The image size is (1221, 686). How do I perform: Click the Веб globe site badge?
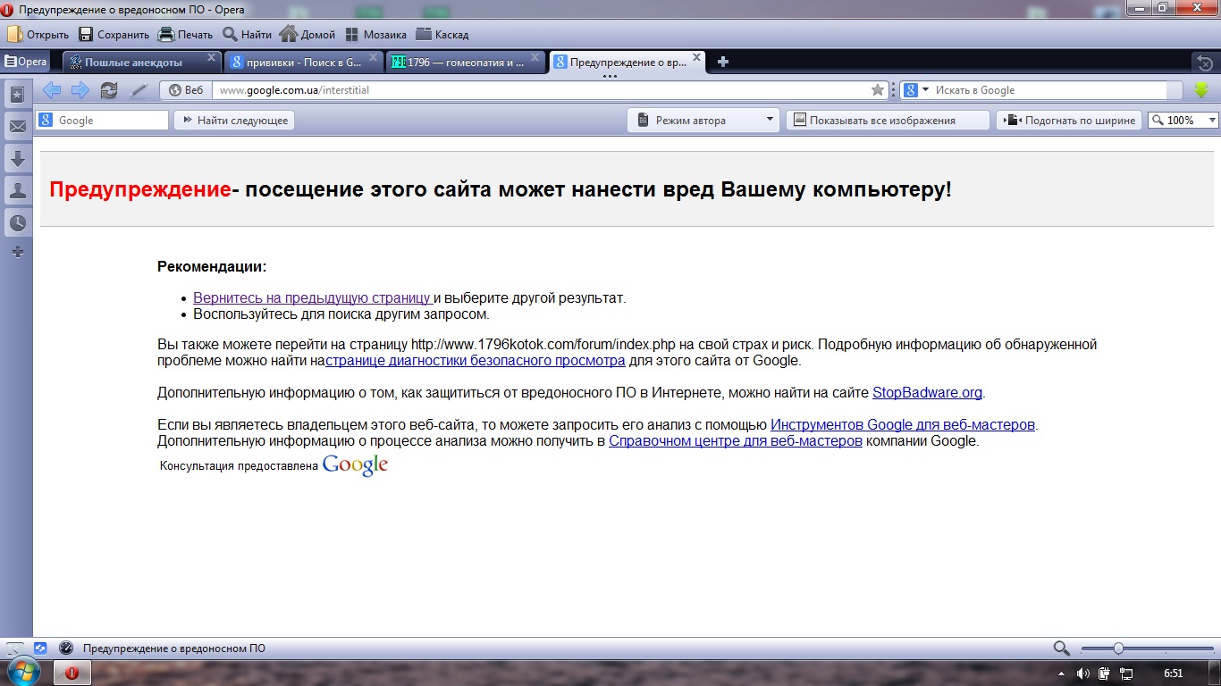coord(186,90)
